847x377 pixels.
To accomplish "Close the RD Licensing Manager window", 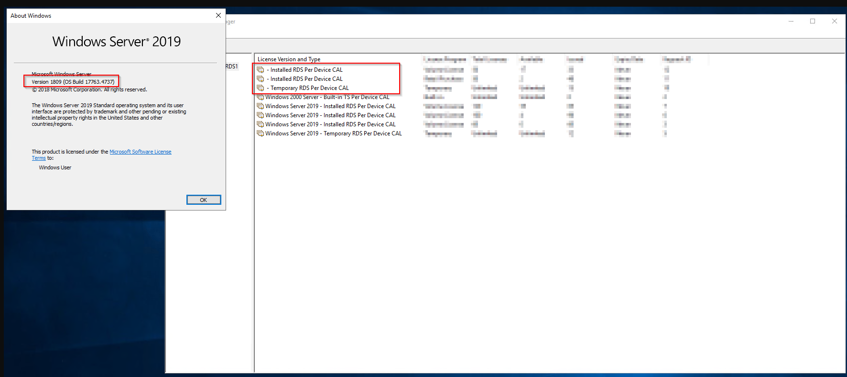I will pyautogui.click(x=835, y=21).
